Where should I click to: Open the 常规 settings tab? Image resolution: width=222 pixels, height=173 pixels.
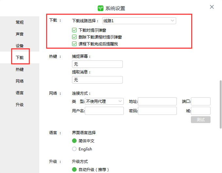coord(20,23)
